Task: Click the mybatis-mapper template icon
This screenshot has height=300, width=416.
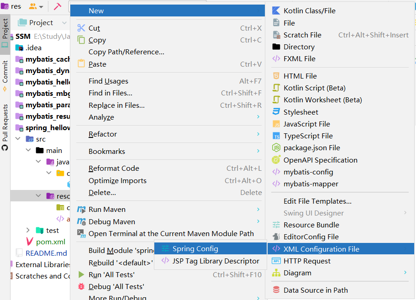Action: tap(276, 184)
